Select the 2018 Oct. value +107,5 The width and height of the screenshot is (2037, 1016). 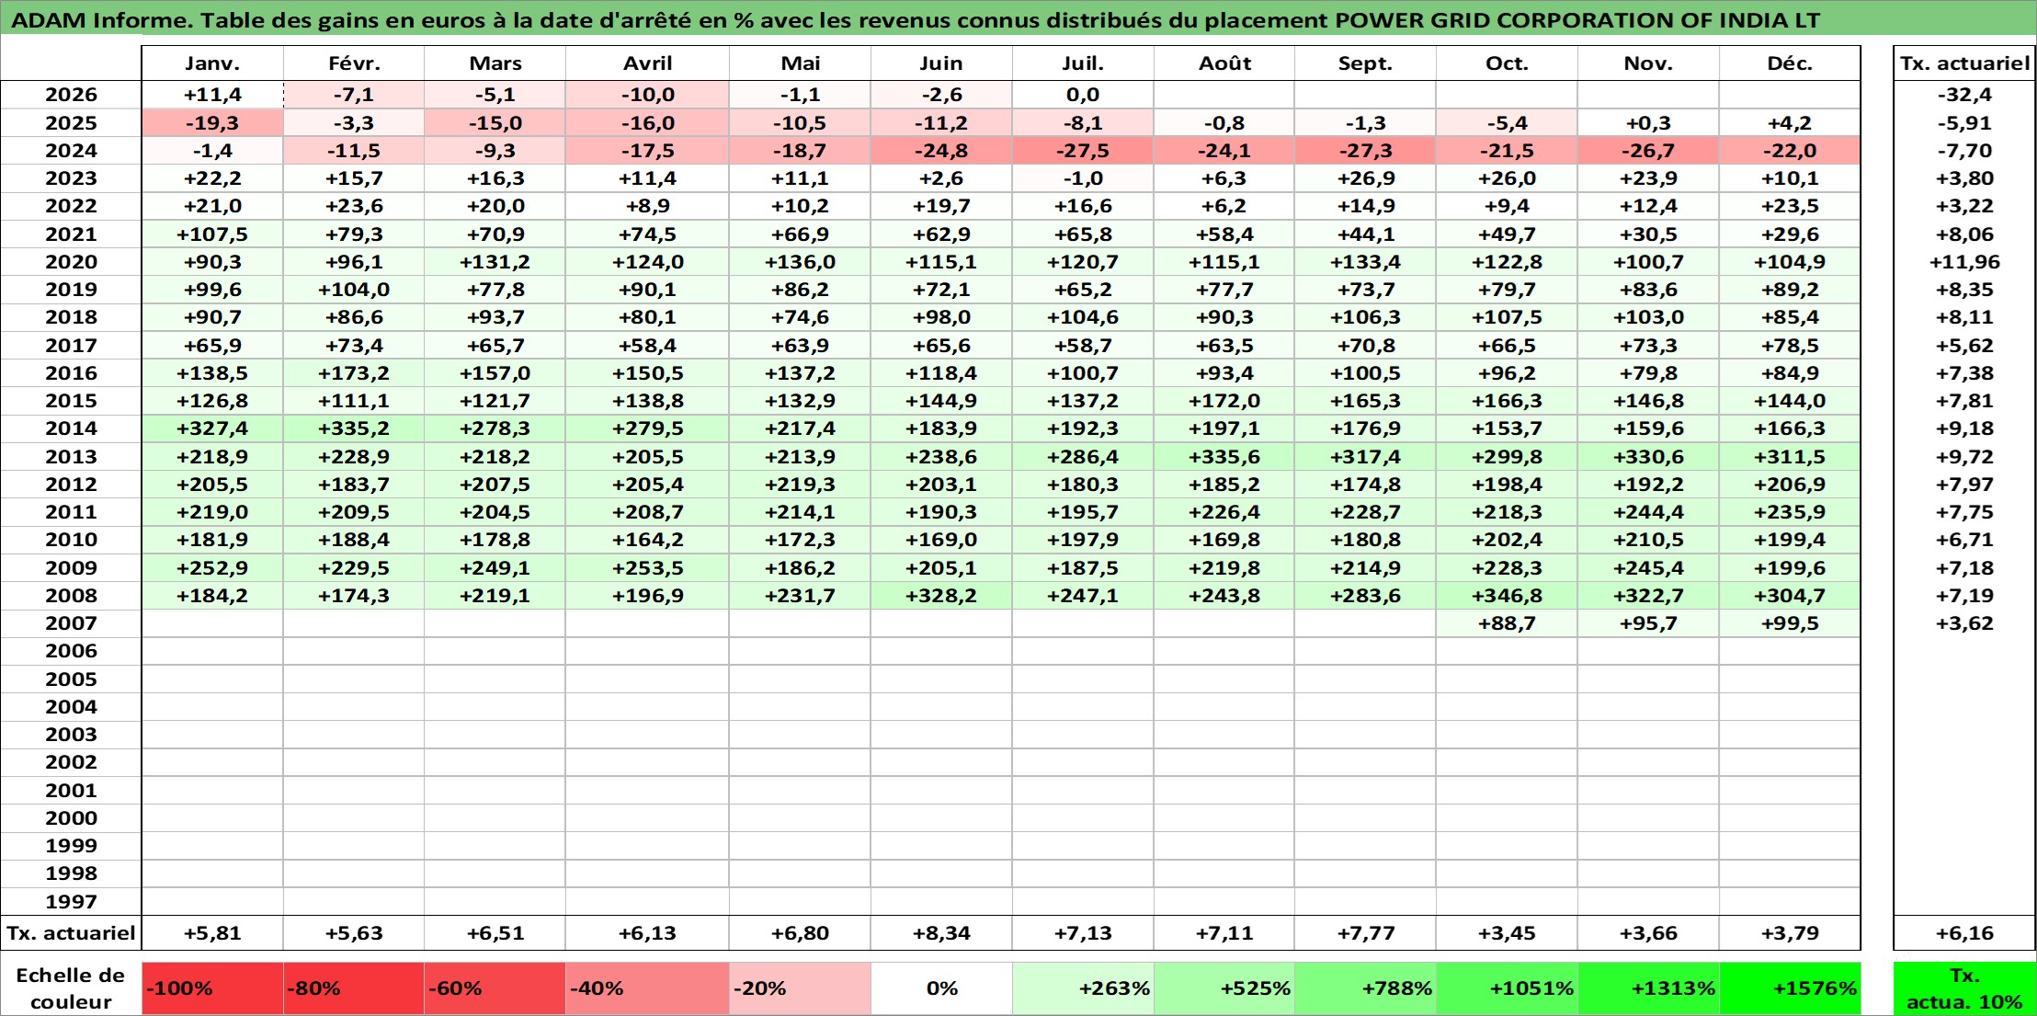tap(1507, 317)
